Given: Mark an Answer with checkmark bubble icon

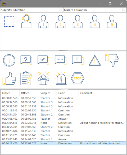Looking at the screenshot, I should (43, 60).
